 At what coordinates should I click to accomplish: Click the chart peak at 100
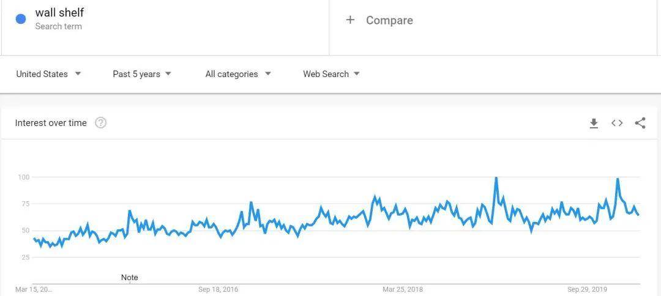496,178
